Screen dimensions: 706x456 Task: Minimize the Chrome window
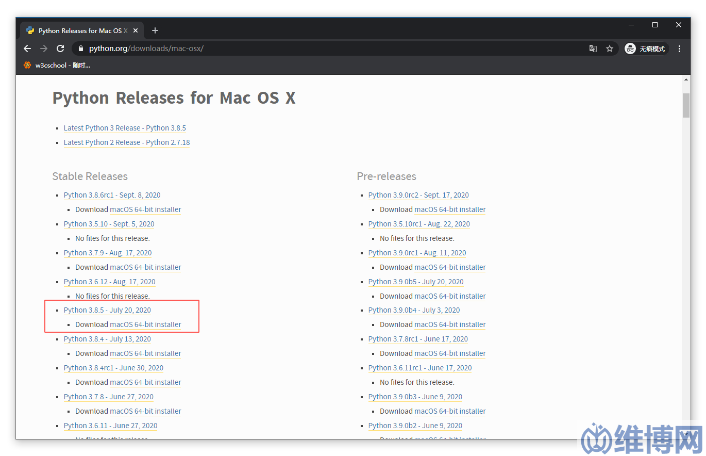631,25
